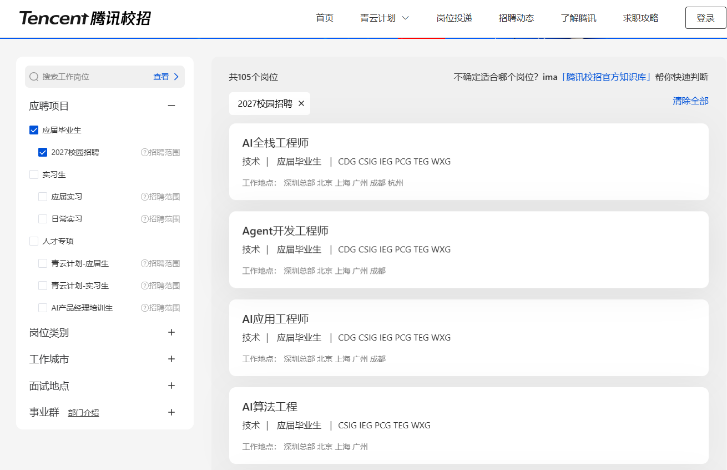Open 招聘范围 help for 青云计划-实习生
Image resolution: width=727 pixels, height=470 pixels.
tap(160, 286)
